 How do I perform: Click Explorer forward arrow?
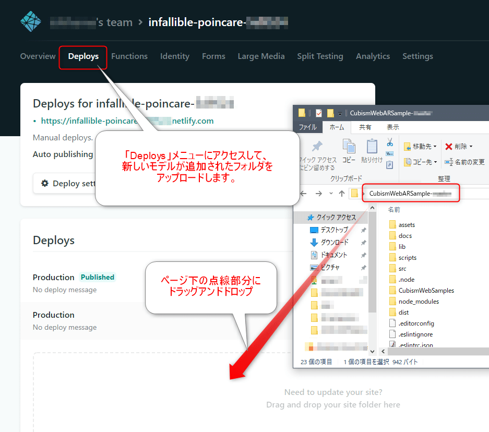coord(319,194)
